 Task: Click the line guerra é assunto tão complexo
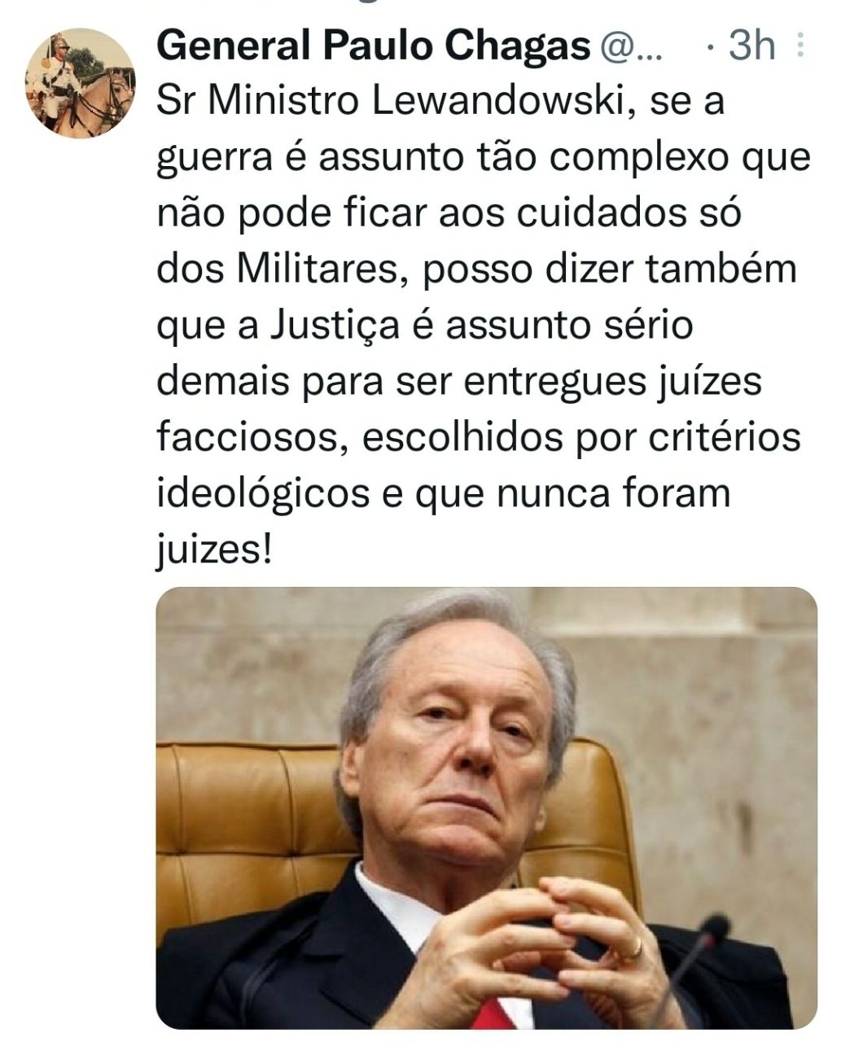484,159
